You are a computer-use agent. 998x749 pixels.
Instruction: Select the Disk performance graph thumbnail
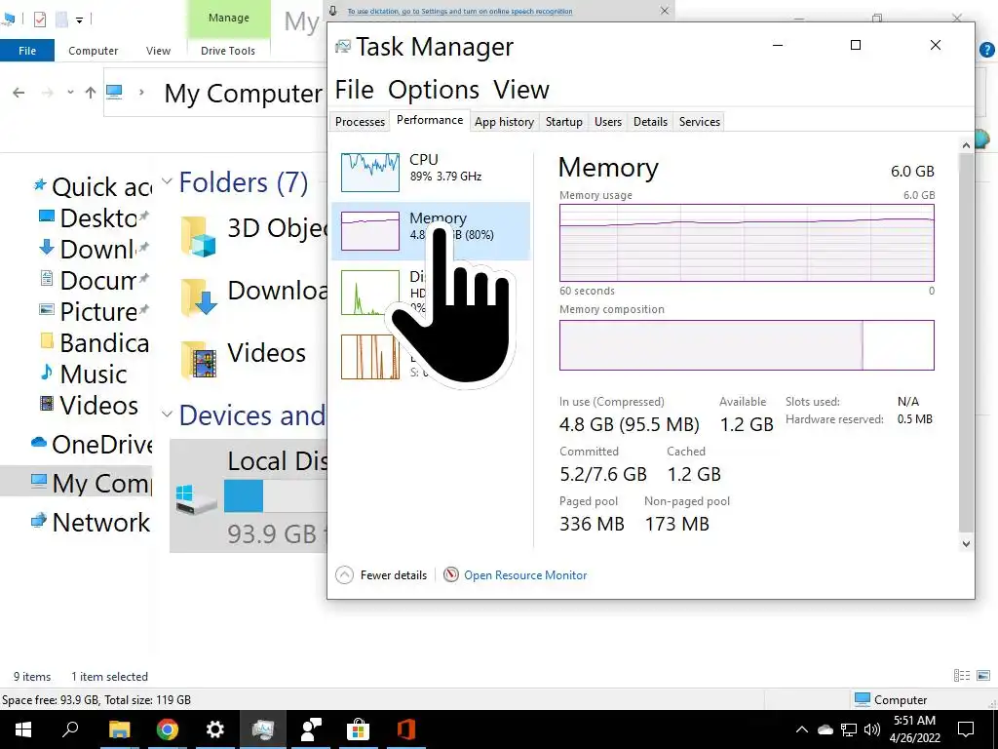pyautogui.click(x=369, y=293)
